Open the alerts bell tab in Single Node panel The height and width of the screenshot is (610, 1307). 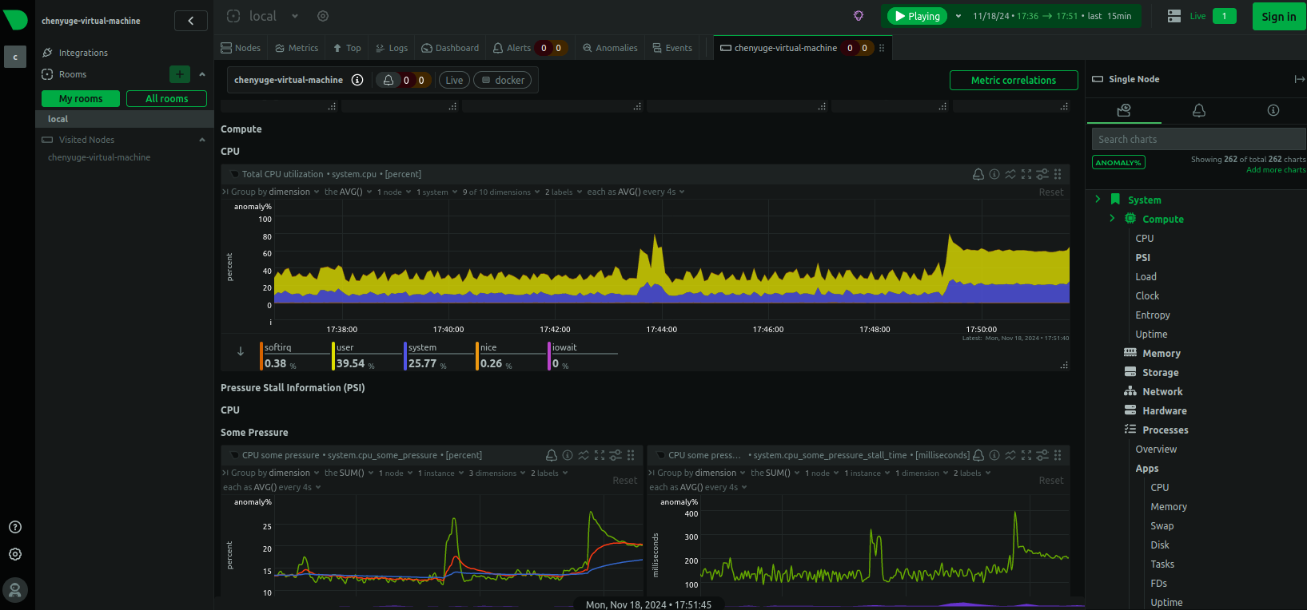(x=1198, y=111)
